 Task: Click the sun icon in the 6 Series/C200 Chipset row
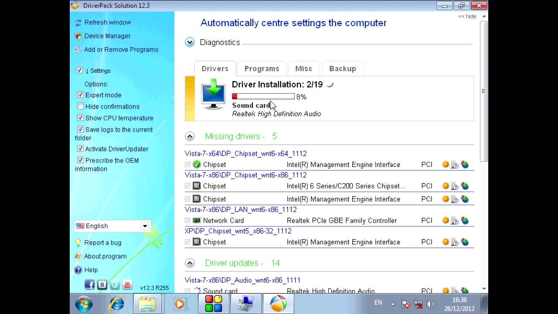click(x=446, y=186)
